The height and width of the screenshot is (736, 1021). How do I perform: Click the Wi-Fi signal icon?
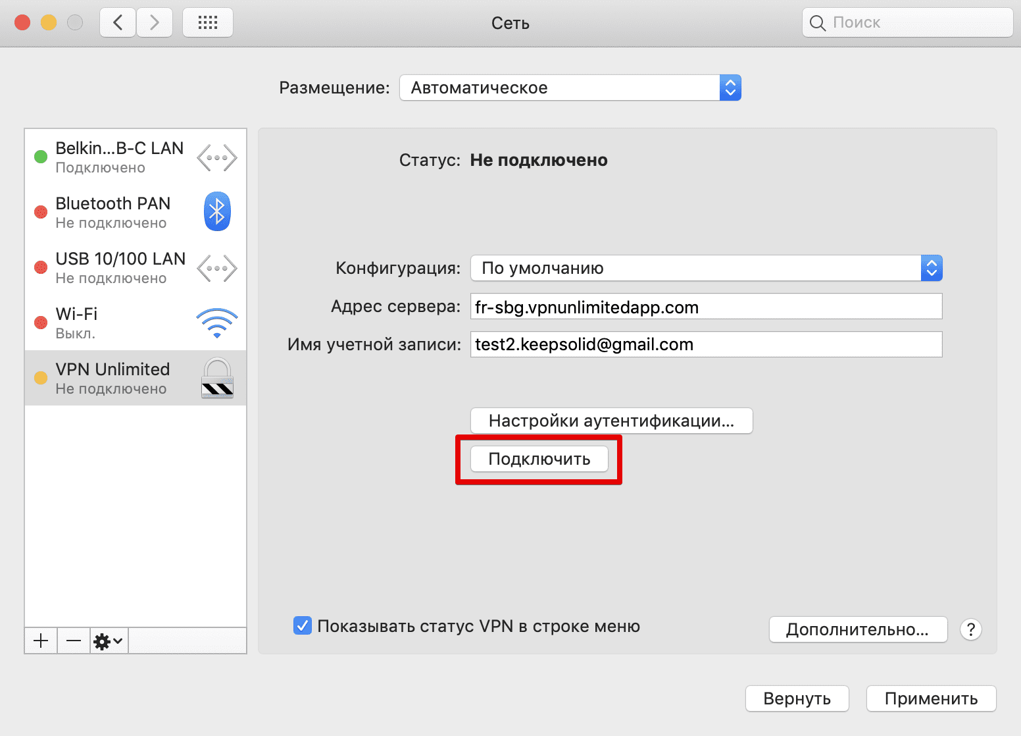click(x=216, y=323)
